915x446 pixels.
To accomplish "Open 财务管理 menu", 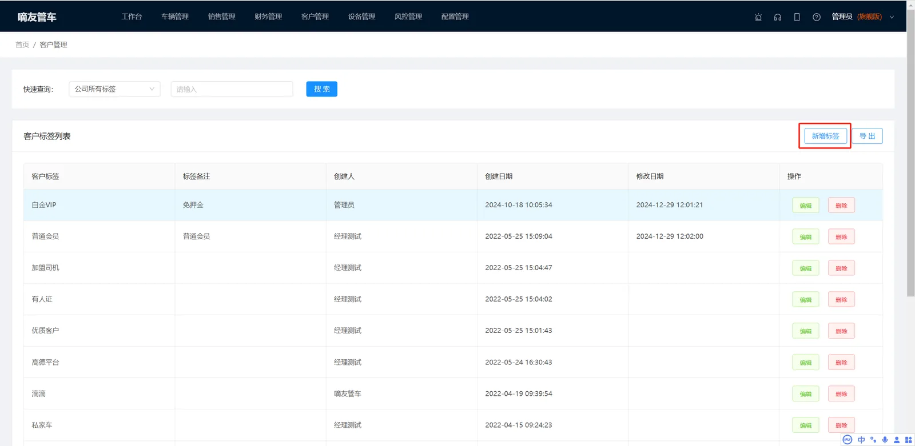I will click(268, 17).
